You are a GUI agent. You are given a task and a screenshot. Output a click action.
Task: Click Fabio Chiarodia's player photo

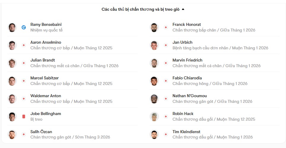point(154,81)
